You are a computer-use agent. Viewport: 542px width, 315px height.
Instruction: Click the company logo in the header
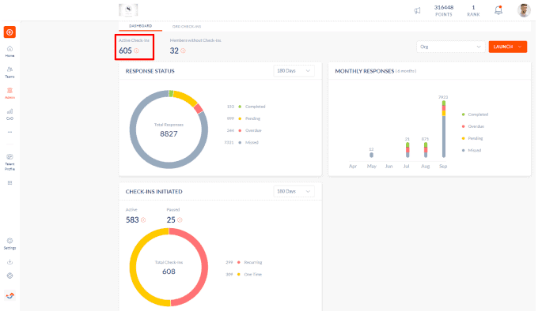coord(128,10)
